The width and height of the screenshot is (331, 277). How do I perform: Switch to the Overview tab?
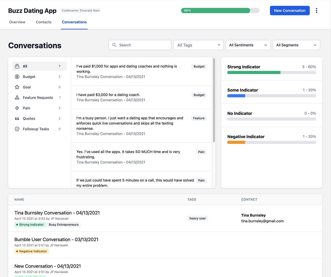click(17, 22)
